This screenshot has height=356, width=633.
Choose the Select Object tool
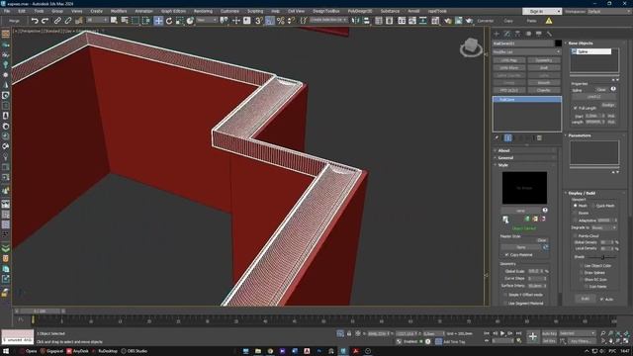click(x=115, y=21)
